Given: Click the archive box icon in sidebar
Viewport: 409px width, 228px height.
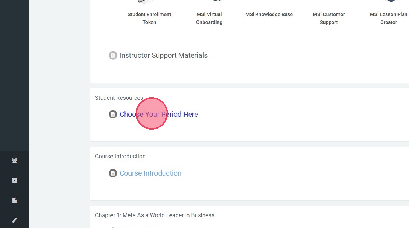Looking at the screenshot, I should [14, 181].
